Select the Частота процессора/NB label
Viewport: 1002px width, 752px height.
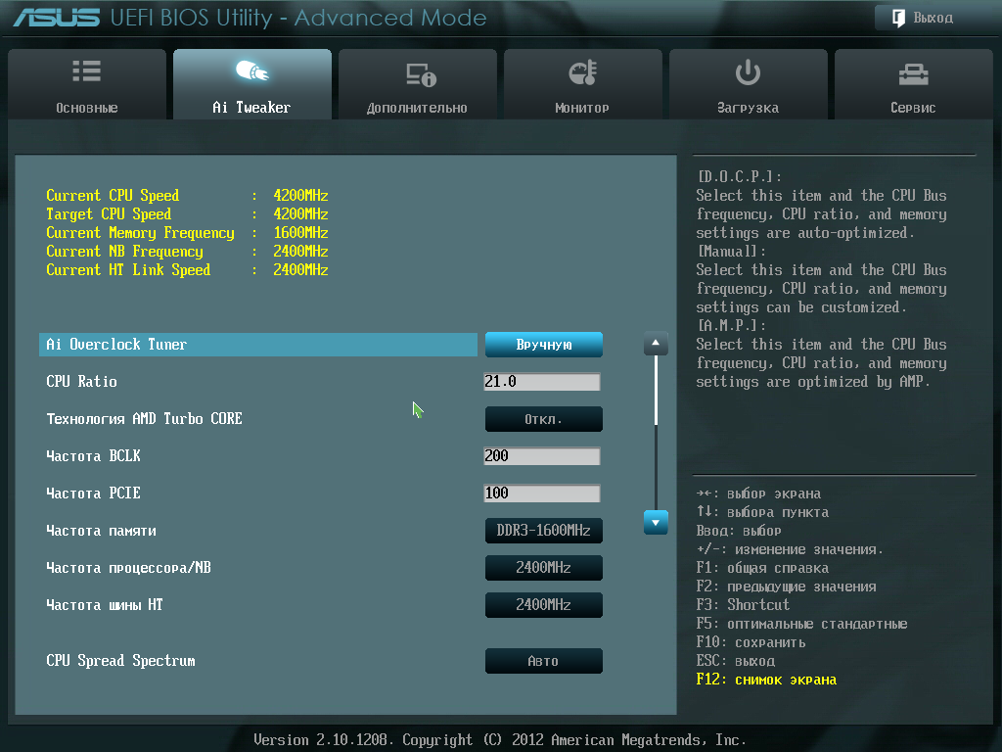(x=128, y=568)
